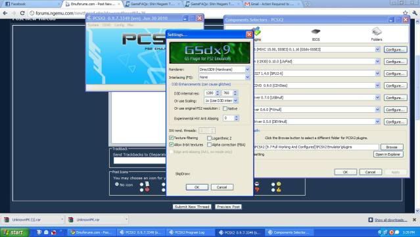Increase the D3D internal res width stepper

(x=218, y=91)
